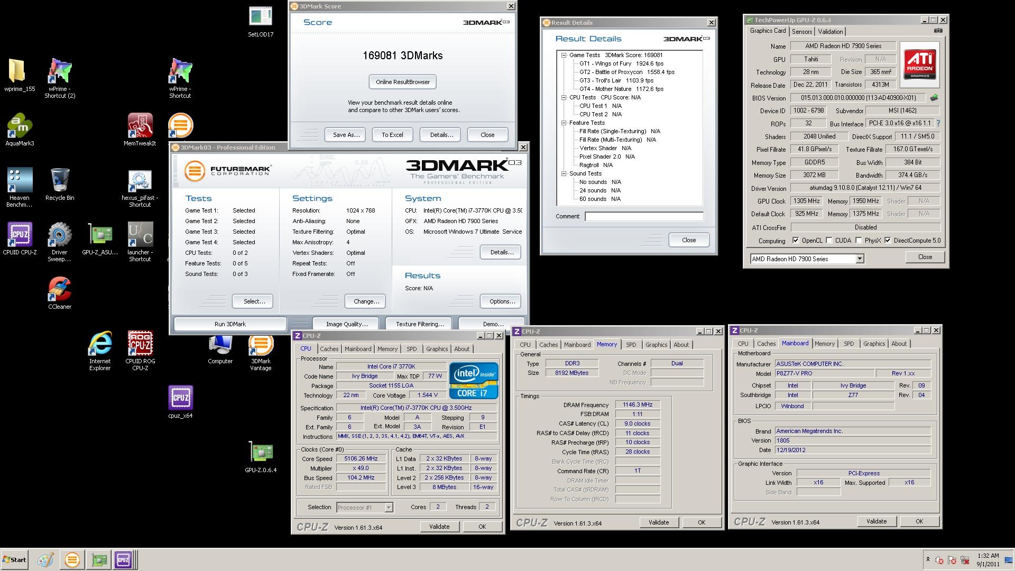Viewport: 1015px width, 571px height.
Task: Switch to Sensors tab in GPU-Z
Action: [802, 32]
